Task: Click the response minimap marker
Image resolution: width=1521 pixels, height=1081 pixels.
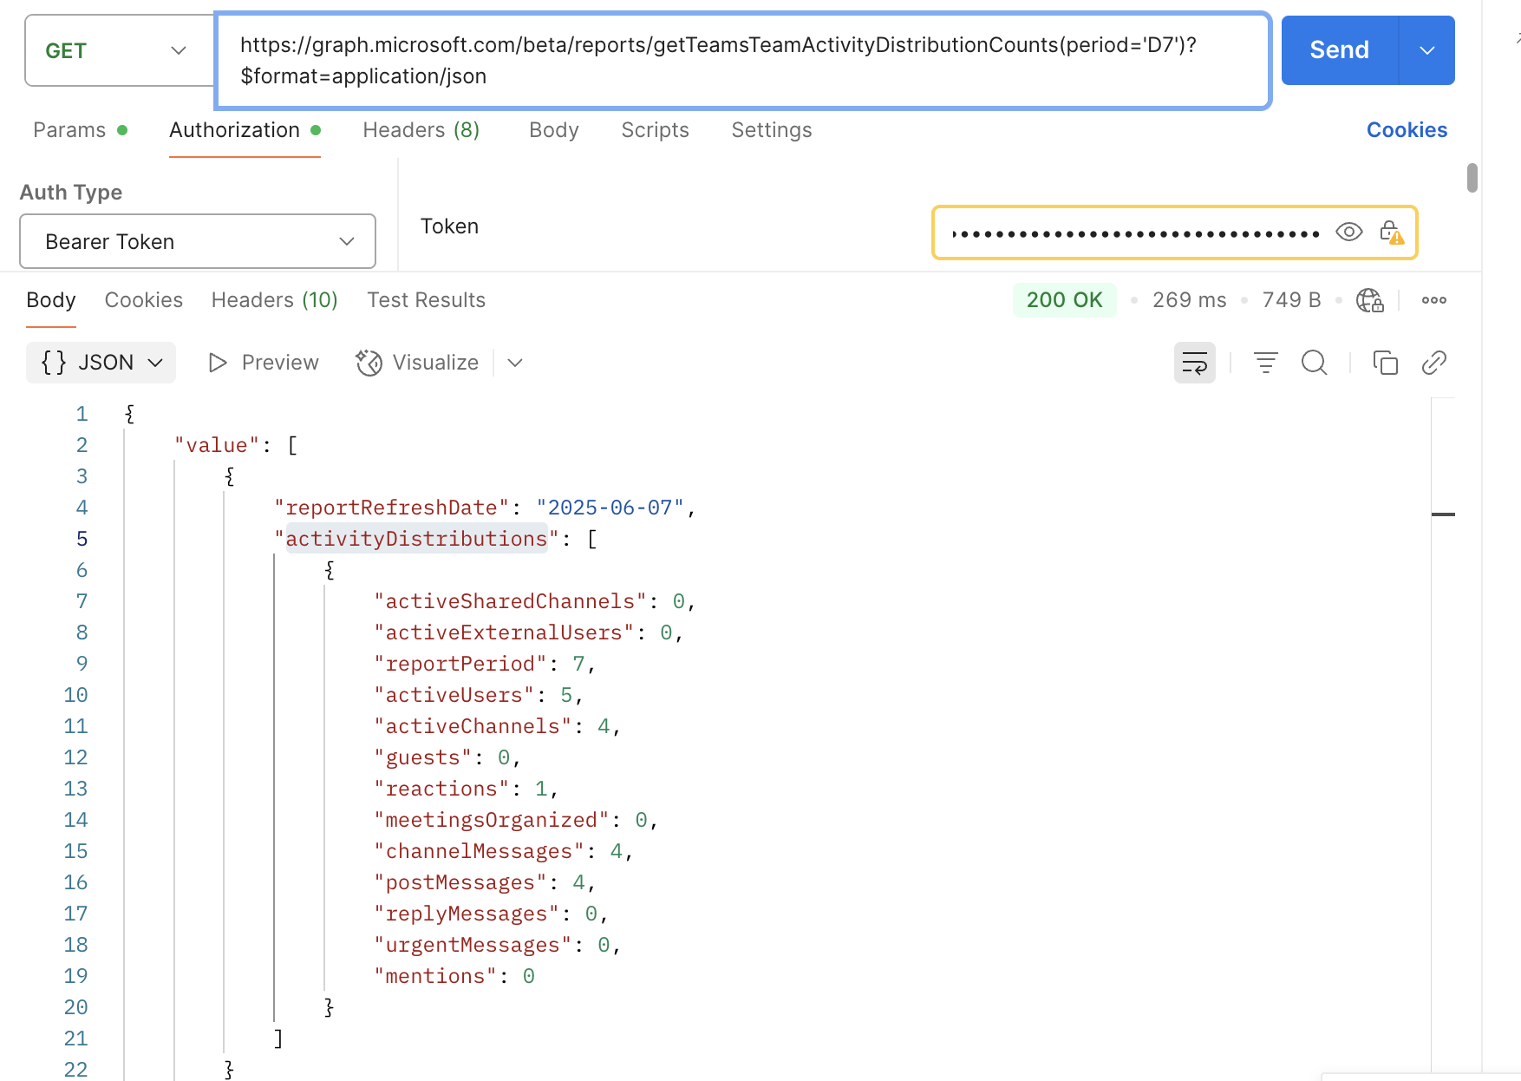Action: (x=1443, y=514)
